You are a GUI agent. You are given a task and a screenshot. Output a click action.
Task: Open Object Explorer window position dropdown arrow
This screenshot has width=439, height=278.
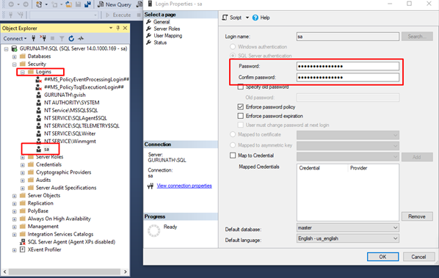111,28
